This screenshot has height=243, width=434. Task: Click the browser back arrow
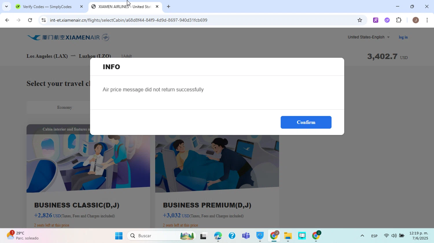[7, 20]
